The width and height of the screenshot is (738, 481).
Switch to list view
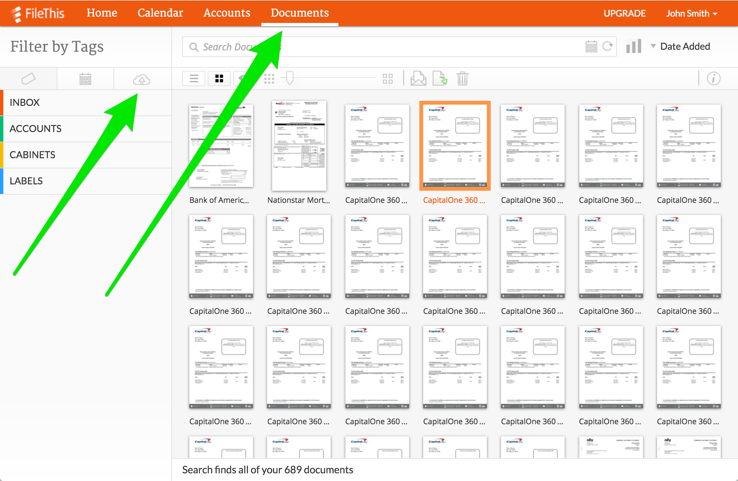click(x=194, y=78)
